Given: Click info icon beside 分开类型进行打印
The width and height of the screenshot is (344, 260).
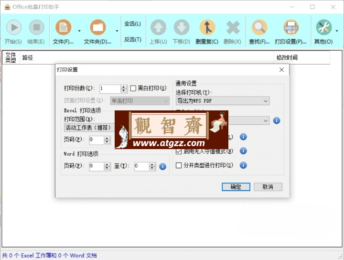Looking at the screenshot, I should (243, 165).
